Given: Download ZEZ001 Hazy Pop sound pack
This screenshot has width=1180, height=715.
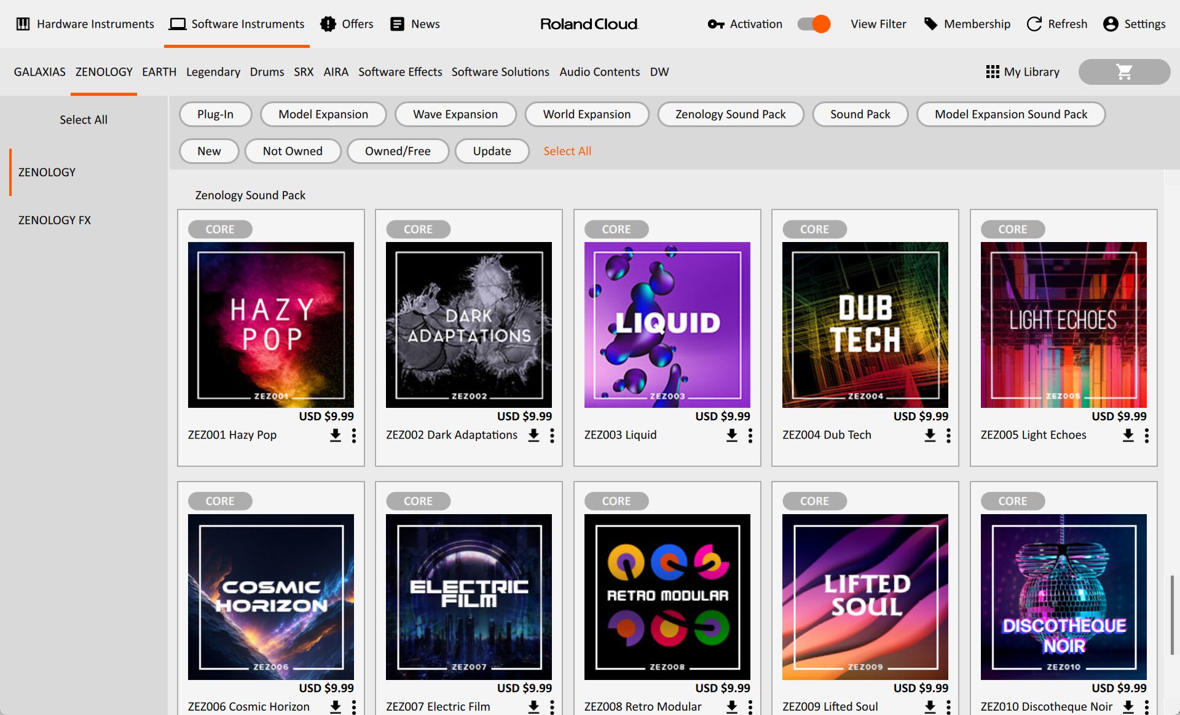Looking at the screenshot, I should click(336, 436).
